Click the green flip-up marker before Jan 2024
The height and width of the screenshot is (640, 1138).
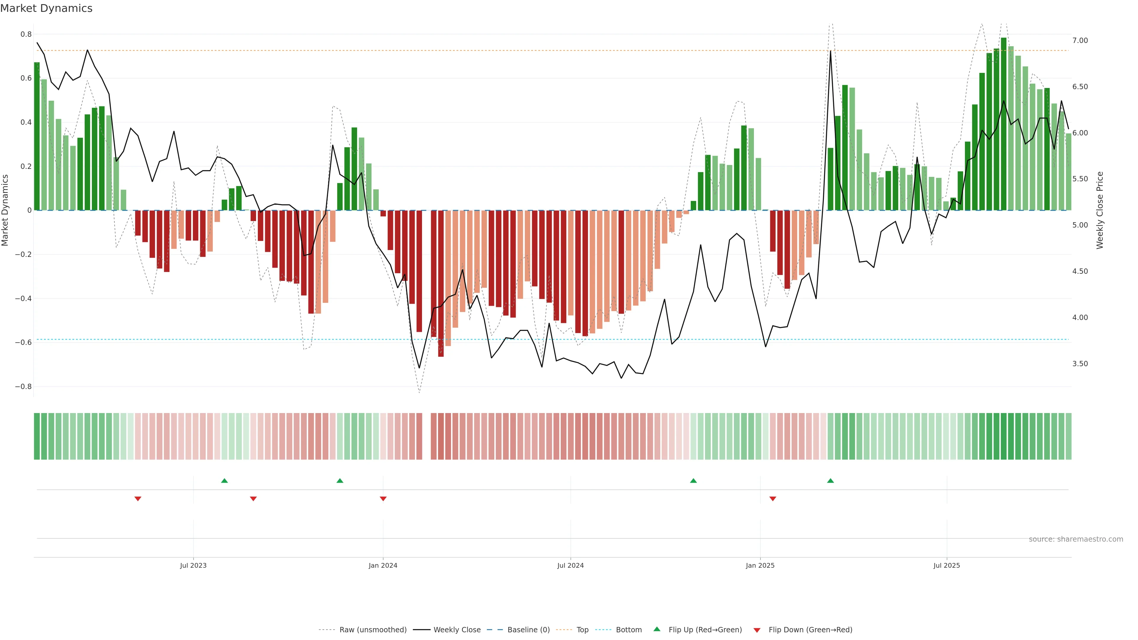point(340,481)
